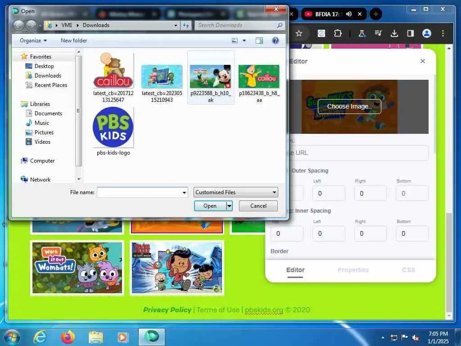Click the Forward arrow in Open dialog

pyautogui.click(x=31, y=25)
